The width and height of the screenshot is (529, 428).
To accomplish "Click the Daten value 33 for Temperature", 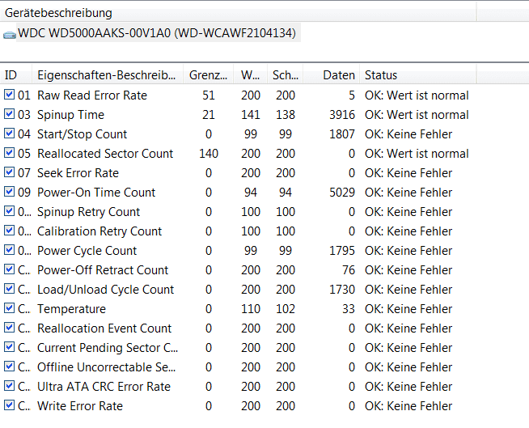I will 349,309.
